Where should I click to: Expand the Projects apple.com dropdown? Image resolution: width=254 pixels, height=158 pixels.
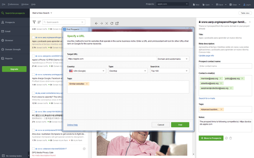(172, 4)
